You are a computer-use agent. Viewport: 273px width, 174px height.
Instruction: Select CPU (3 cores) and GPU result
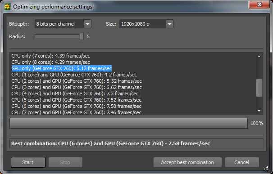pyautogui.click(x=77, y=87)
